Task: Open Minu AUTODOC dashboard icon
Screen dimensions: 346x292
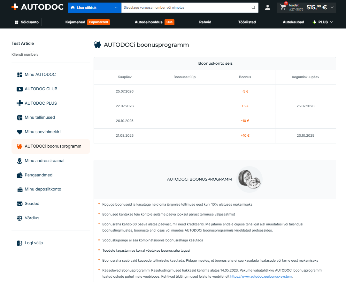Action: (19, 75)
